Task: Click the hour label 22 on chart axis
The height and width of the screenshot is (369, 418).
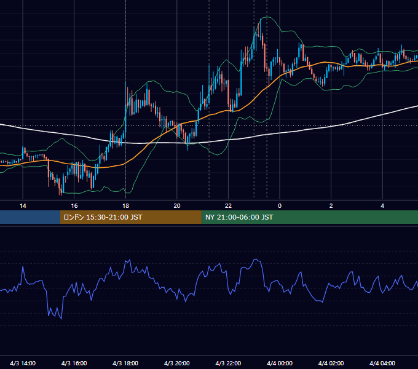Action: click(228, 206)
